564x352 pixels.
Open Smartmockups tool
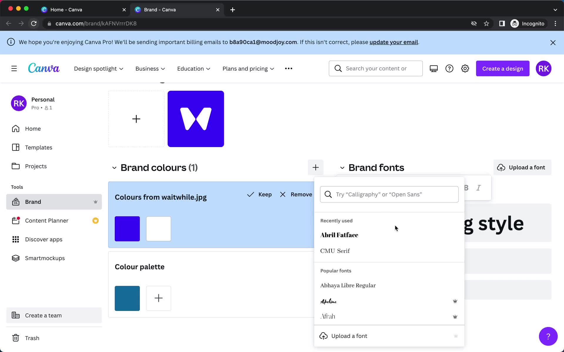[x=54, y=258]
